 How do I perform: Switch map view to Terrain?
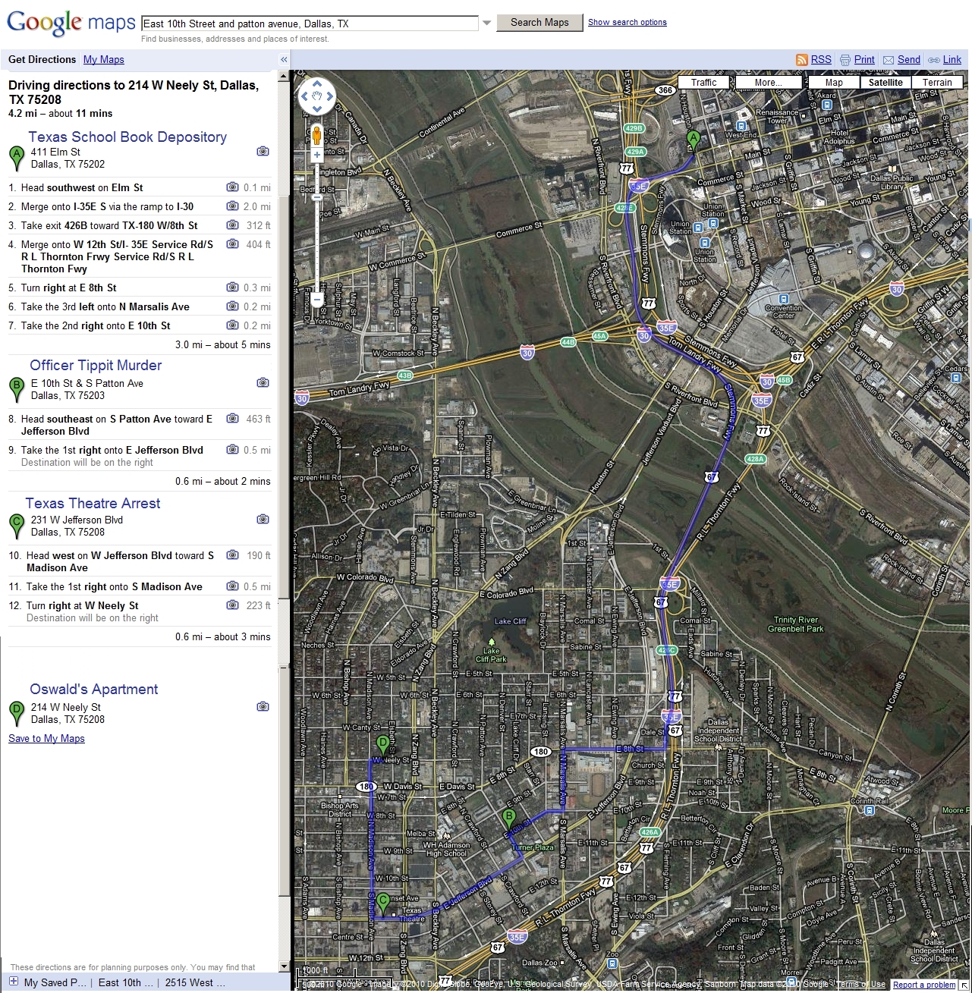(937, 83)
